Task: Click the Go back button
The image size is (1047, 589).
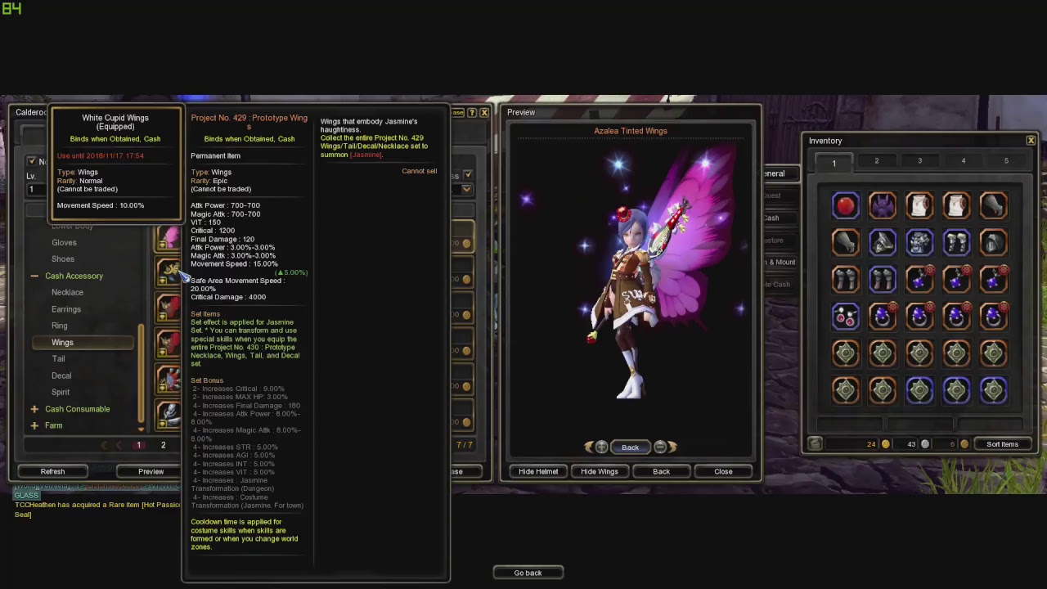Action: tap(528, 573)
